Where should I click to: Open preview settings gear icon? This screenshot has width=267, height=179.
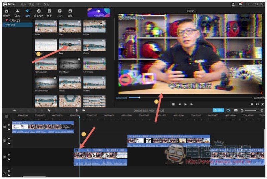[x=252, y=104]
